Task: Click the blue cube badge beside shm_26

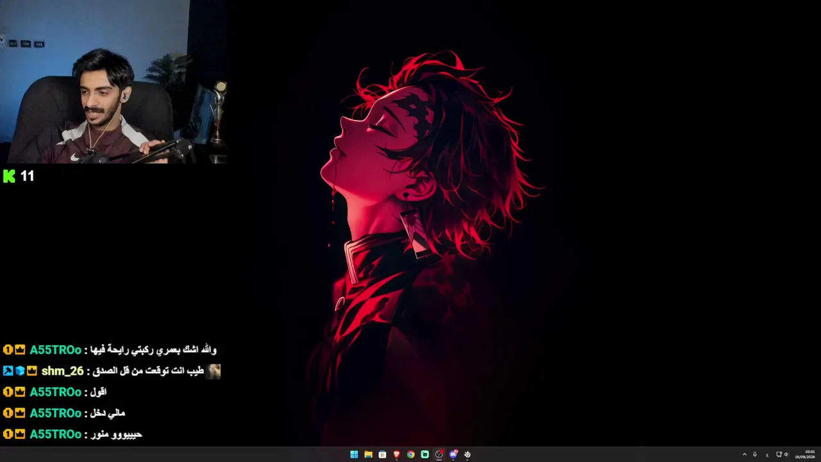Action: pos(20,371)
